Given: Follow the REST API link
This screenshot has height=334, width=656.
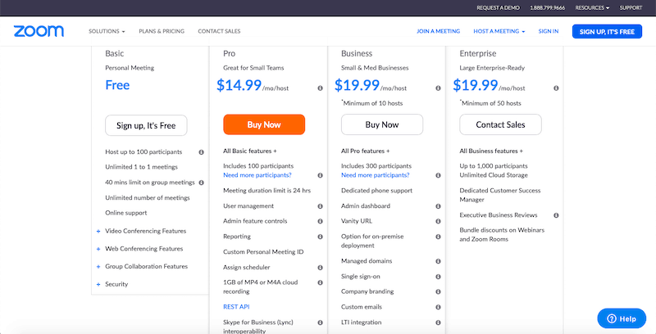Looking at the screenshot, I should tap(236, 307).
